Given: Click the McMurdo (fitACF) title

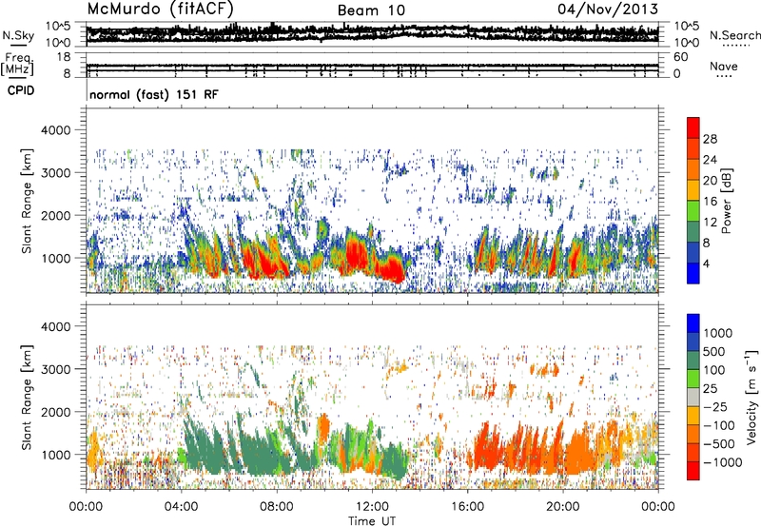Looking at the screenshot, I should click(x=160, y=10).
